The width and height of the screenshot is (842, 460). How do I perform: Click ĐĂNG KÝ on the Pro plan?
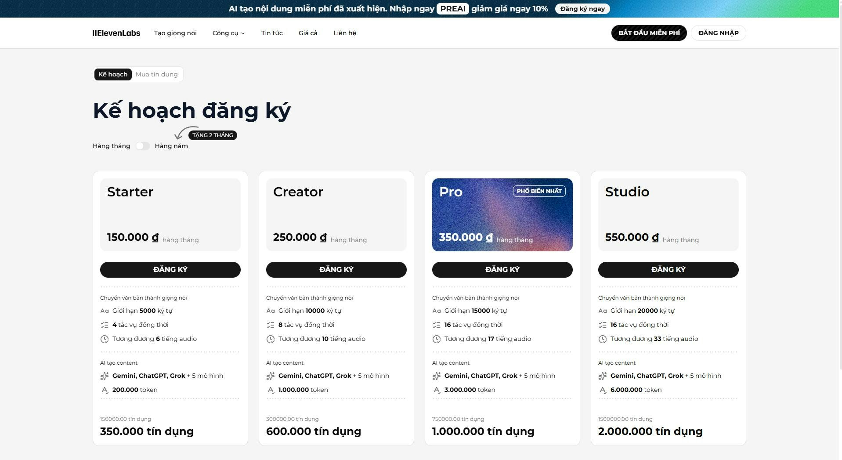click(502, 269)
